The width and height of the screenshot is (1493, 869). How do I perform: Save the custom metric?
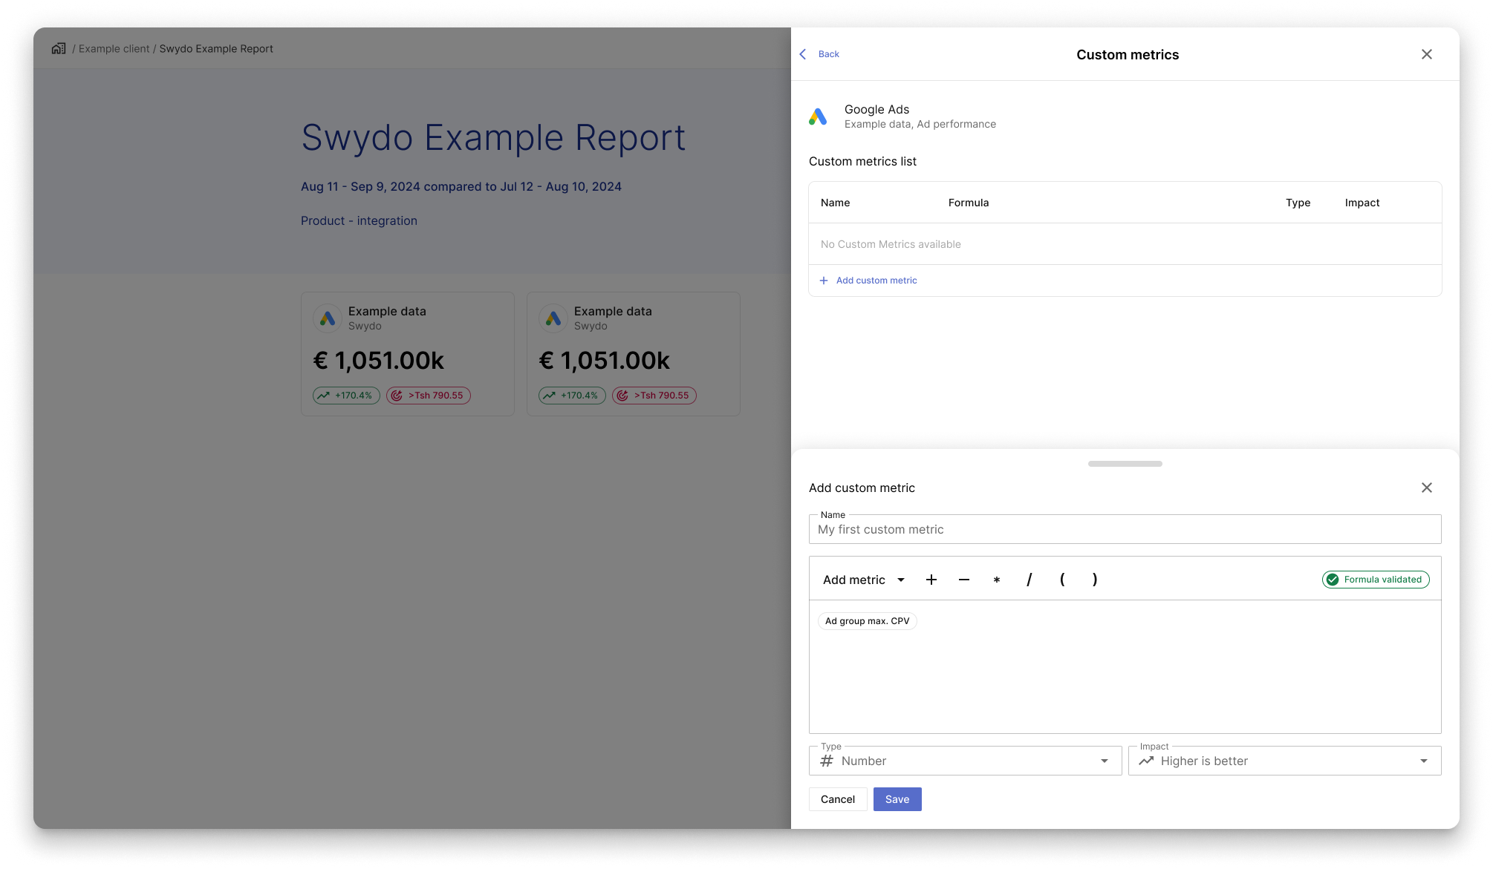click(x=897, y=799)
